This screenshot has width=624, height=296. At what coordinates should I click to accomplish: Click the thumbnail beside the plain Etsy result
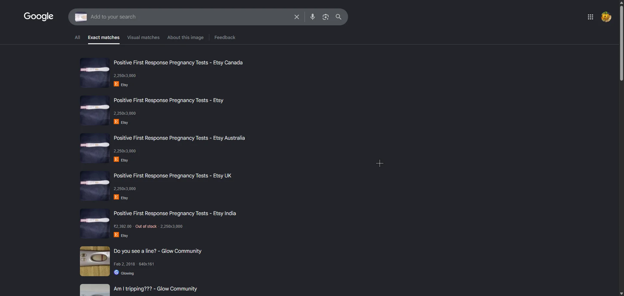pyautogui.click(x=95, y=110)
